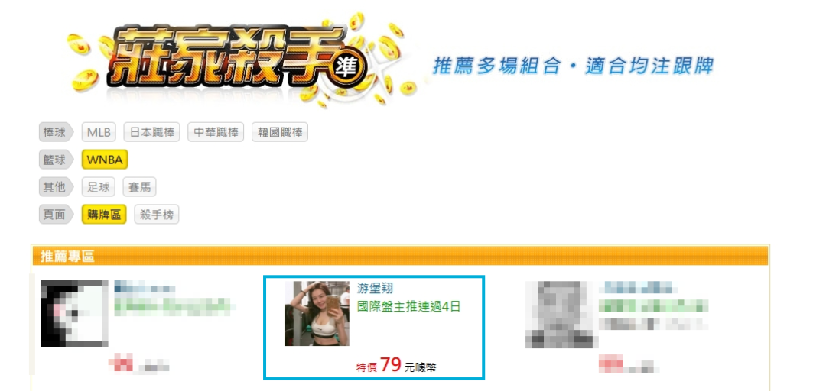The image size is (826, 391).
Task: Open the 游堡翔 name link
Action: click(375, 289)
